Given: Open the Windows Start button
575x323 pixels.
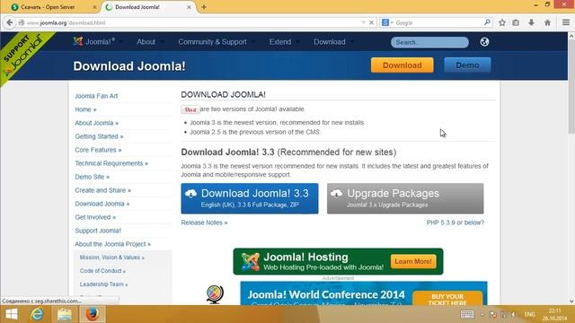Looking at the screenshot, I should [x=12, y=314].
